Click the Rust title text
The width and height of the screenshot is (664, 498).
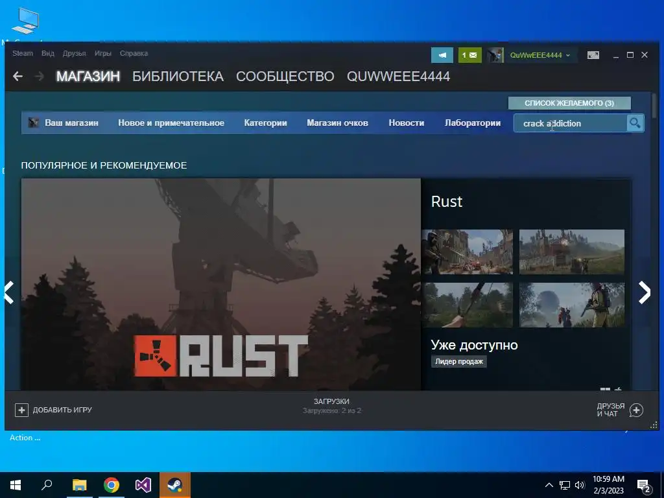click(x=446, y=202)
